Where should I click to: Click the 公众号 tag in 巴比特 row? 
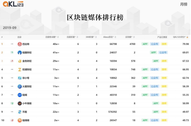click(154, 44)
